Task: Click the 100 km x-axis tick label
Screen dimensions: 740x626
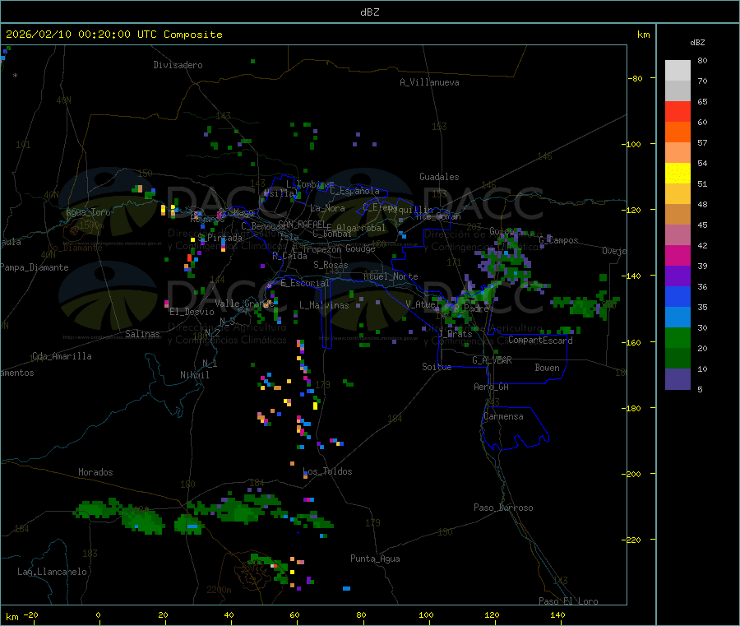Action: point(426,614)
